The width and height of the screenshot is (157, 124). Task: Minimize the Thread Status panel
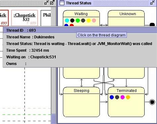point(152,3)
